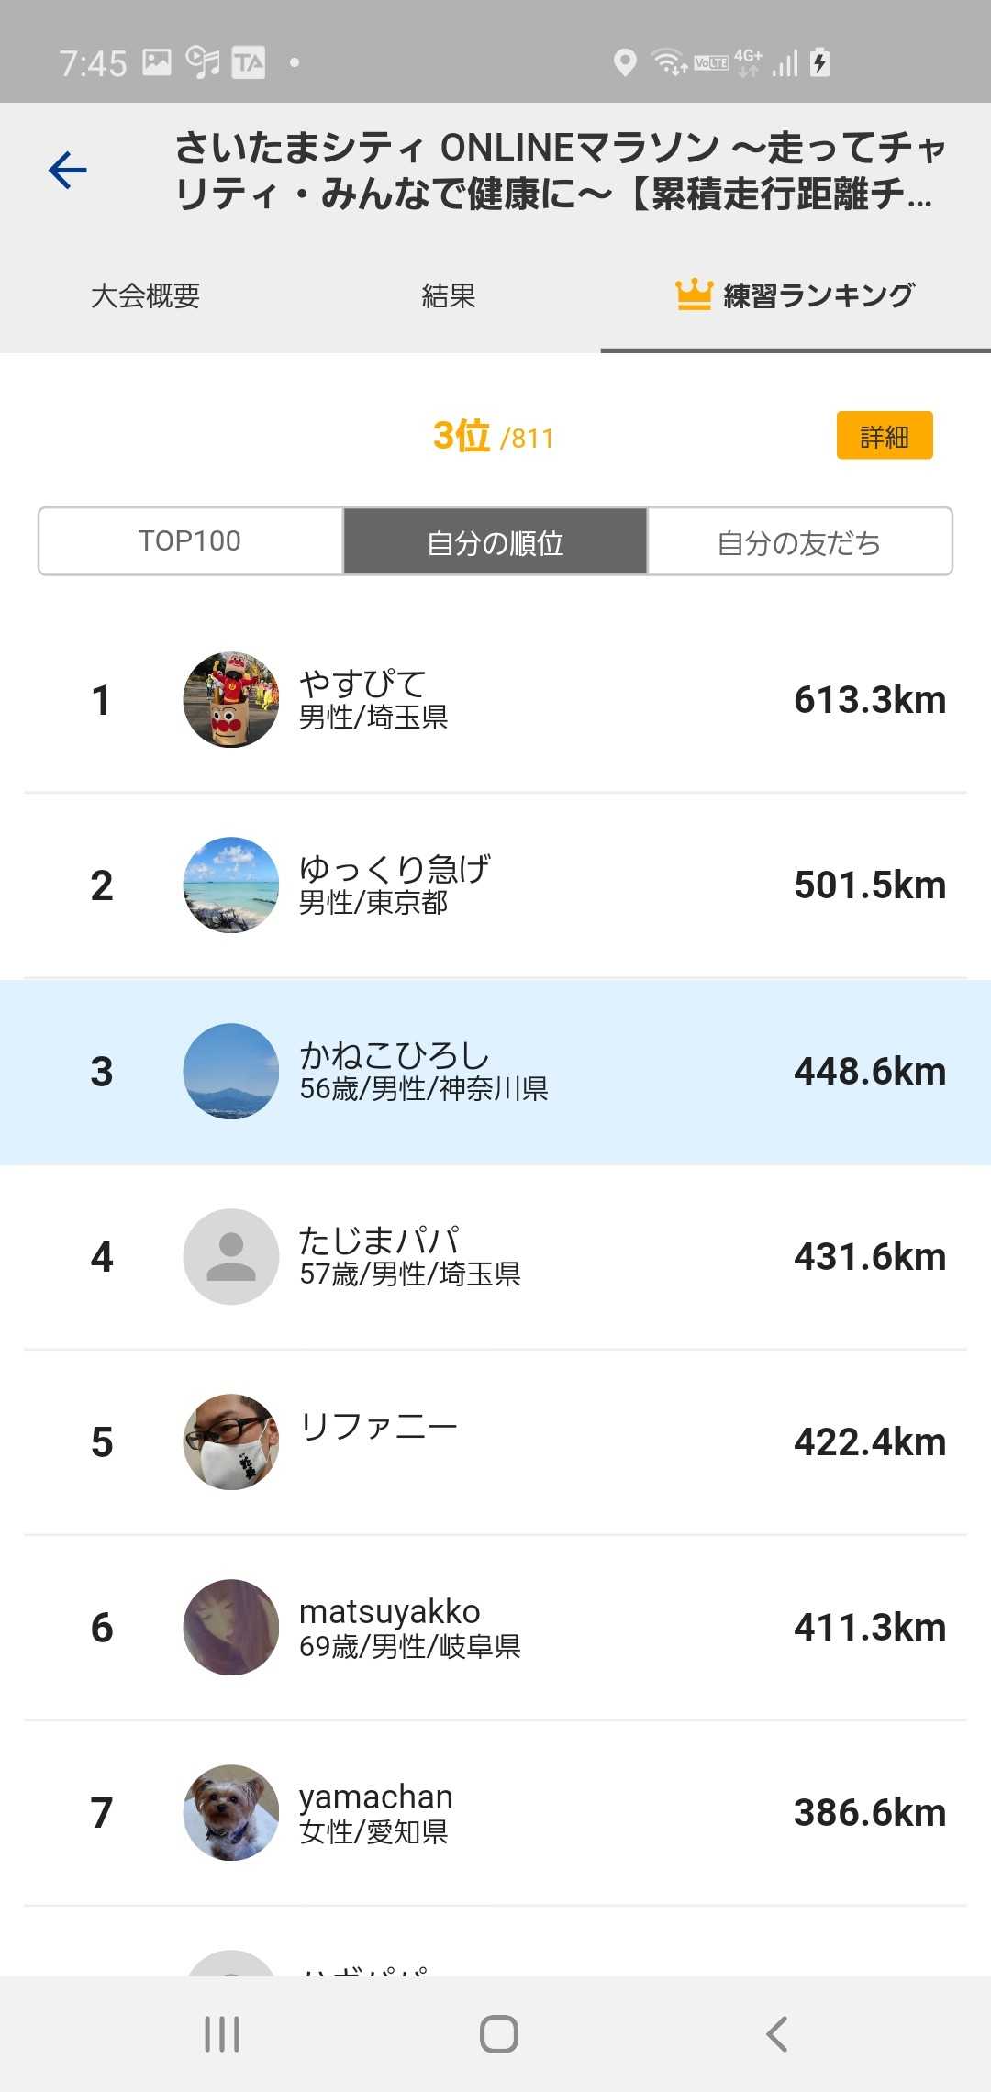Tap the crown icon on ranking tab
Image resolution: width=991 pixels, height=2092 pixels.
pos(694,295)
